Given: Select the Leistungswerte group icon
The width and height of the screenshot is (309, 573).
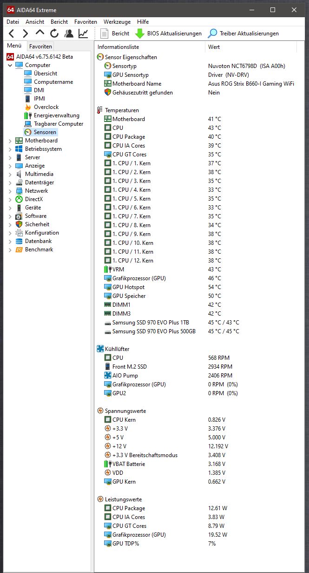Looking at the screenshot, I should (x=100, y=499).
